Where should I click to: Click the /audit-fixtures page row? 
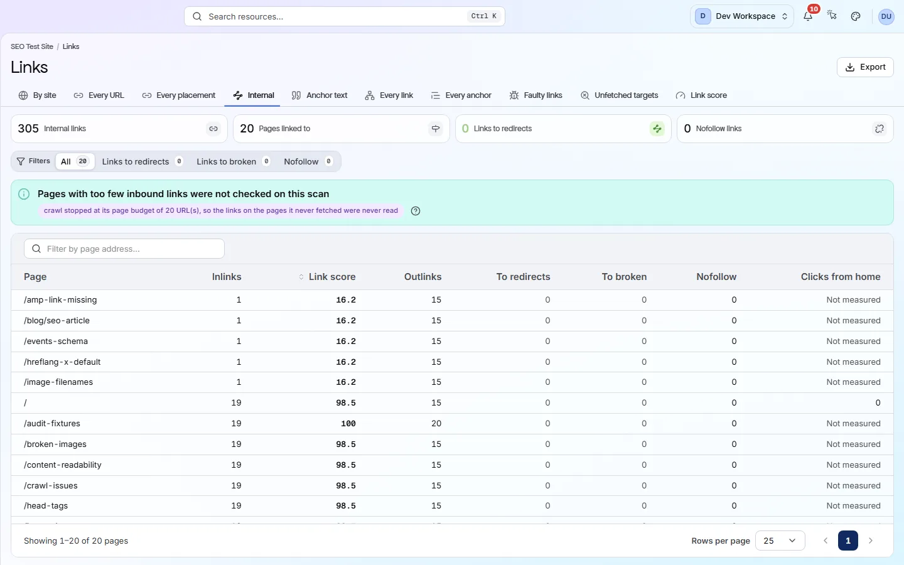[452, 424]
